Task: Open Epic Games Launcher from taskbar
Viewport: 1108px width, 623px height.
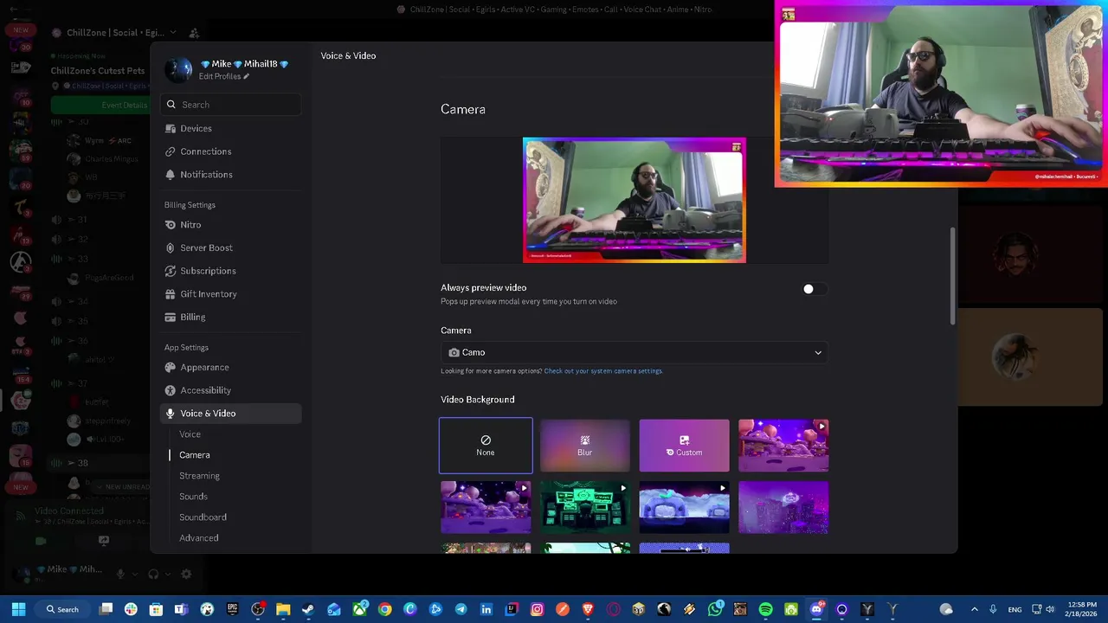Action: (x=232, y=609)
